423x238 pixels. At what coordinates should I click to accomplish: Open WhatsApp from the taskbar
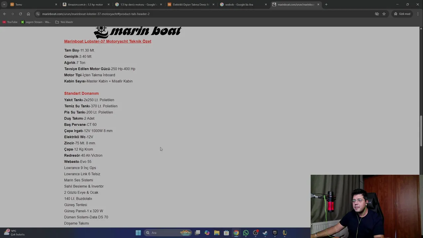point(246,233)
